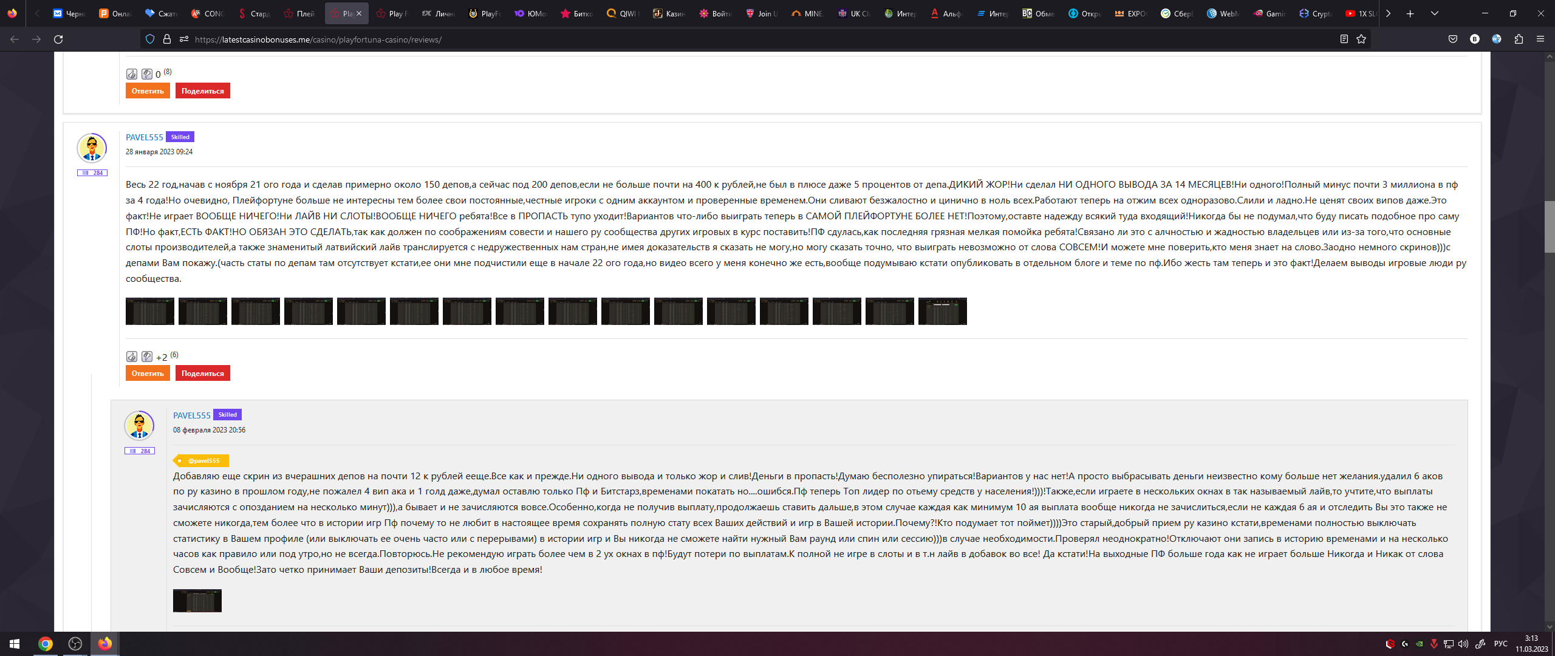Open the tracking protection shield icon
1555x656 pixels.
point(150,39)
